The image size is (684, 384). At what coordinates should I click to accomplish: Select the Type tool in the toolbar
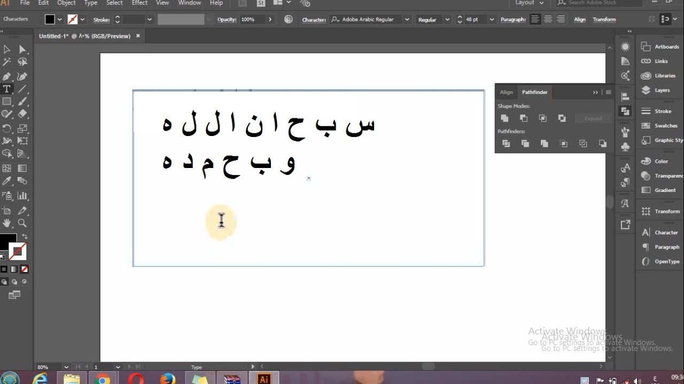click(x=7, y=89)
